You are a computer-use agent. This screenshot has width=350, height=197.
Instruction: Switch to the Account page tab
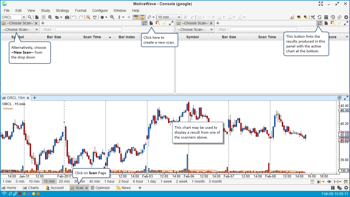pos(55,188)
